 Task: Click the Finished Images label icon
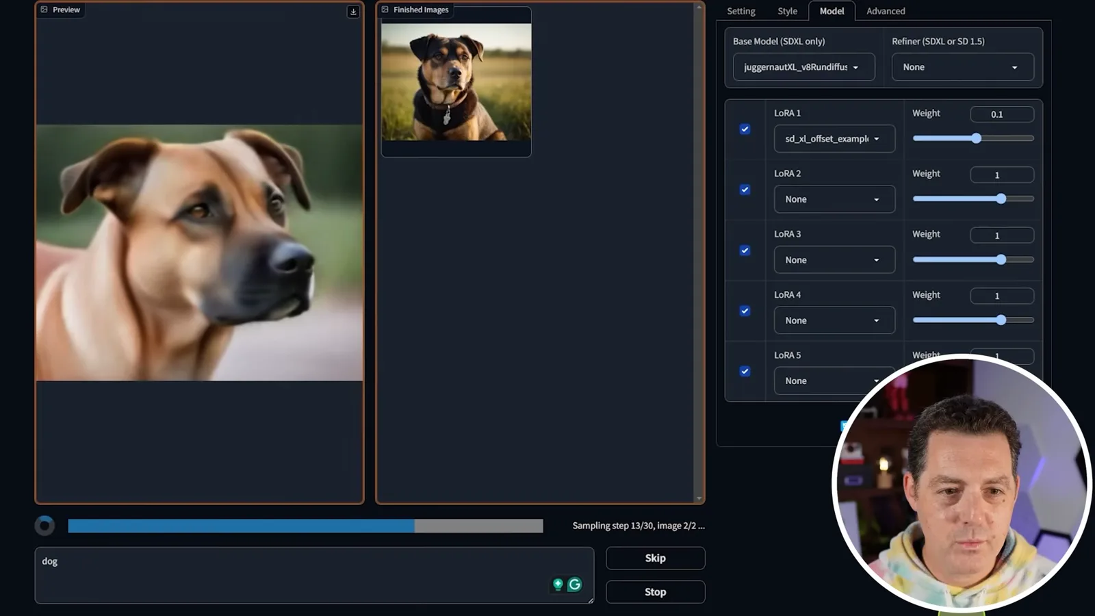385,10
